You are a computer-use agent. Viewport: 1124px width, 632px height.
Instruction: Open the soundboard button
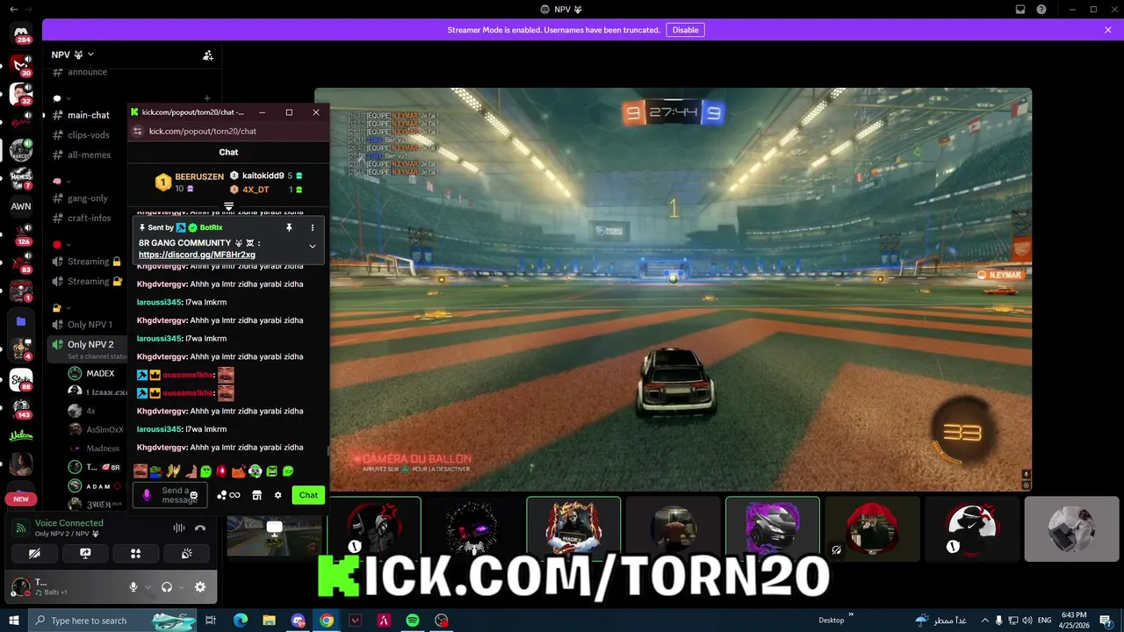(186, 554)
